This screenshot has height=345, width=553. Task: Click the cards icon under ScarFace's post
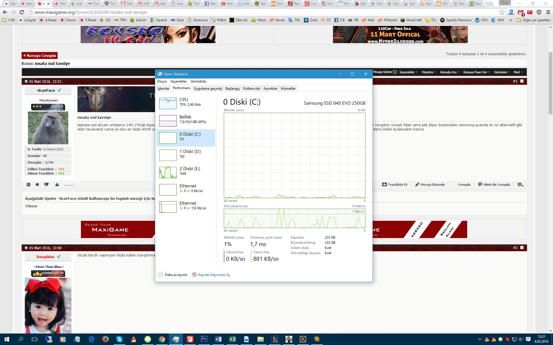click(x=46, y=185)
